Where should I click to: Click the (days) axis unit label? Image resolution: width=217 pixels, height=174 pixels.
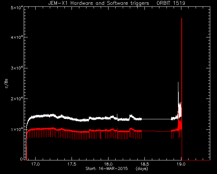(142, 169)
